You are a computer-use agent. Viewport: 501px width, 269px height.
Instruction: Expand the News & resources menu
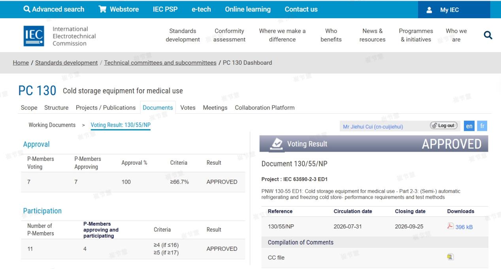pyautogui.click(x=372, y=35)
